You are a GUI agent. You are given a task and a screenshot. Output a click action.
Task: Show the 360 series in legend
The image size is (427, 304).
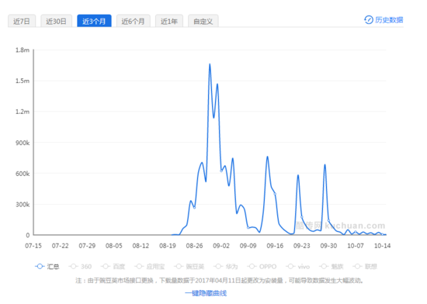click(x=73, y=267)
